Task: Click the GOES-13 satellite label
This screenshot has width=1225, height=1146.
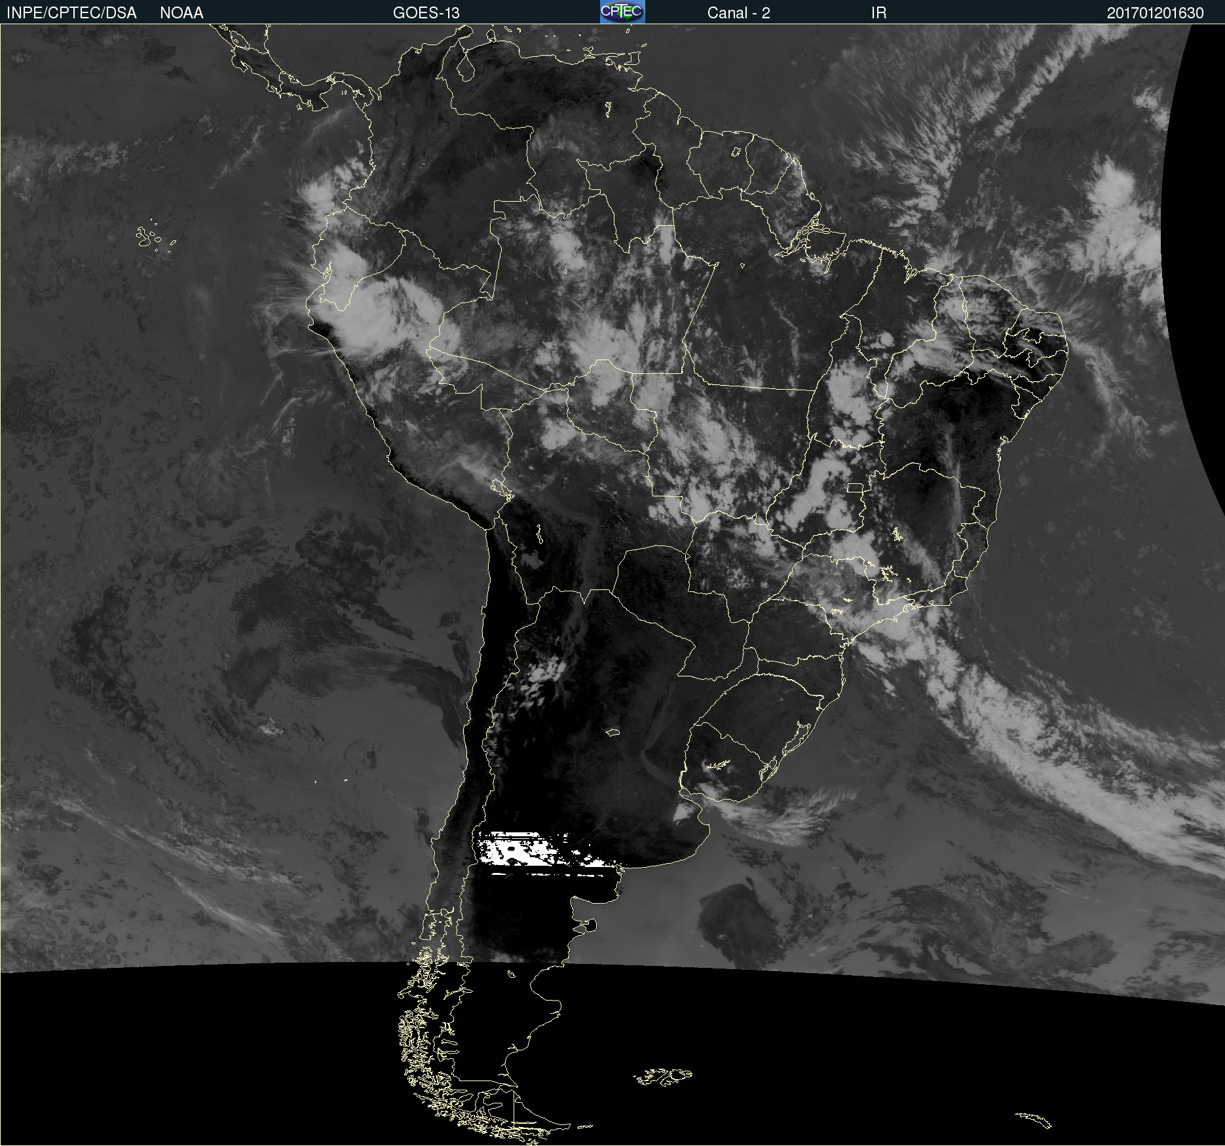Action: tap(426, 13)
